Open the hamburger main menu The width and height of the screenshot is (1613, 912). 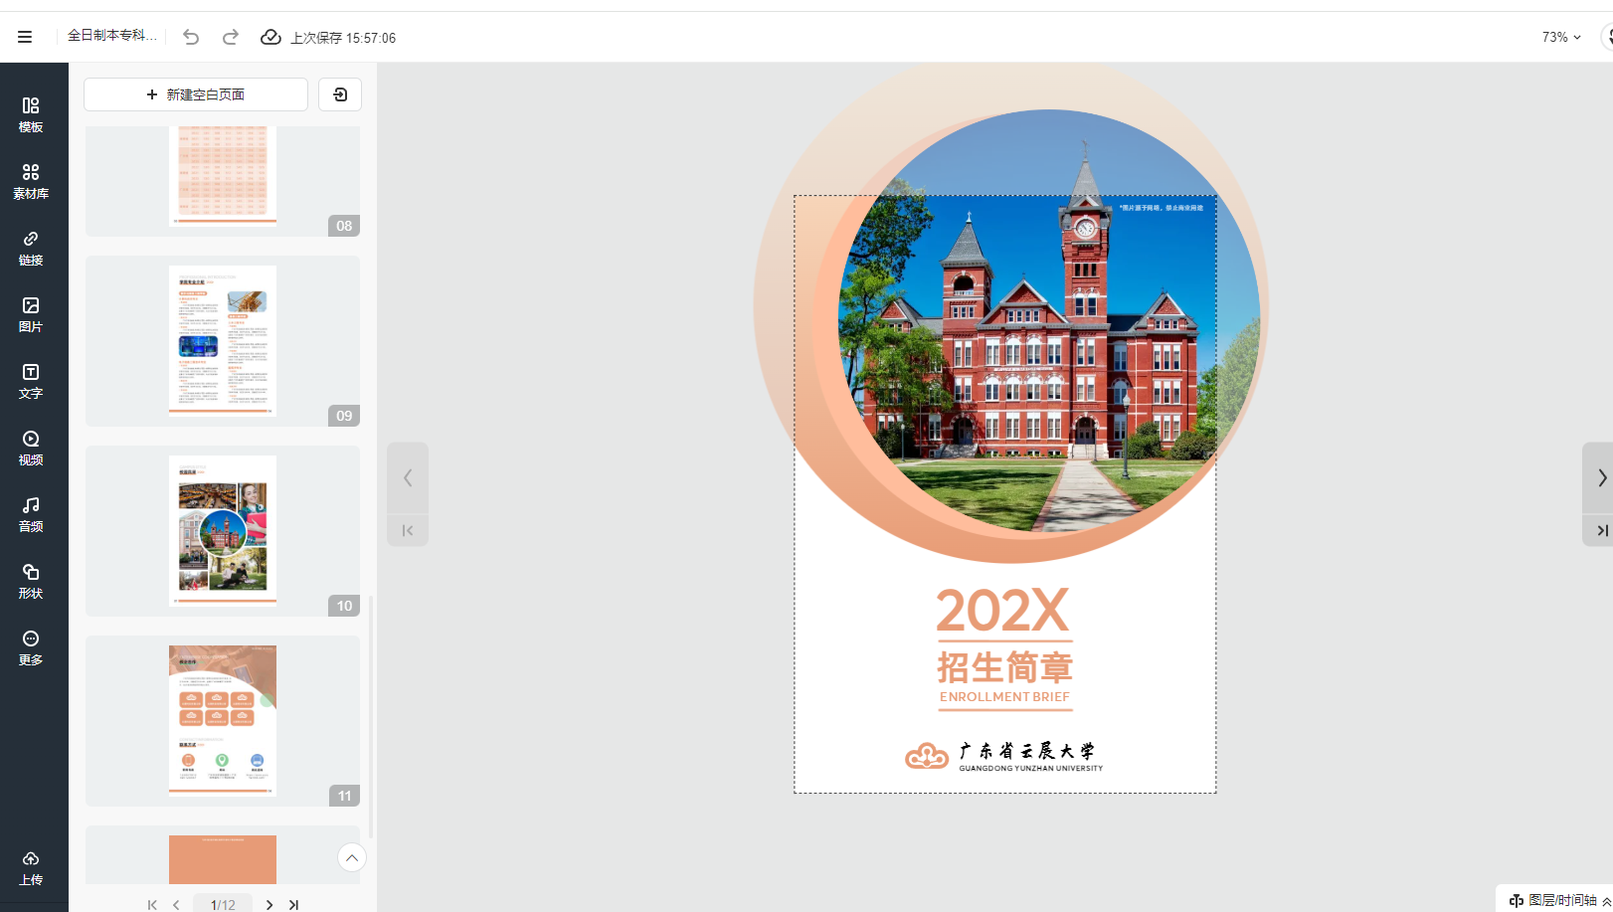coord(25,37)
